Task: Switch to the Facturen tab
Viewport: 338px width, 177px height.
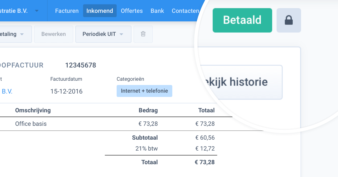Action: 66,11
